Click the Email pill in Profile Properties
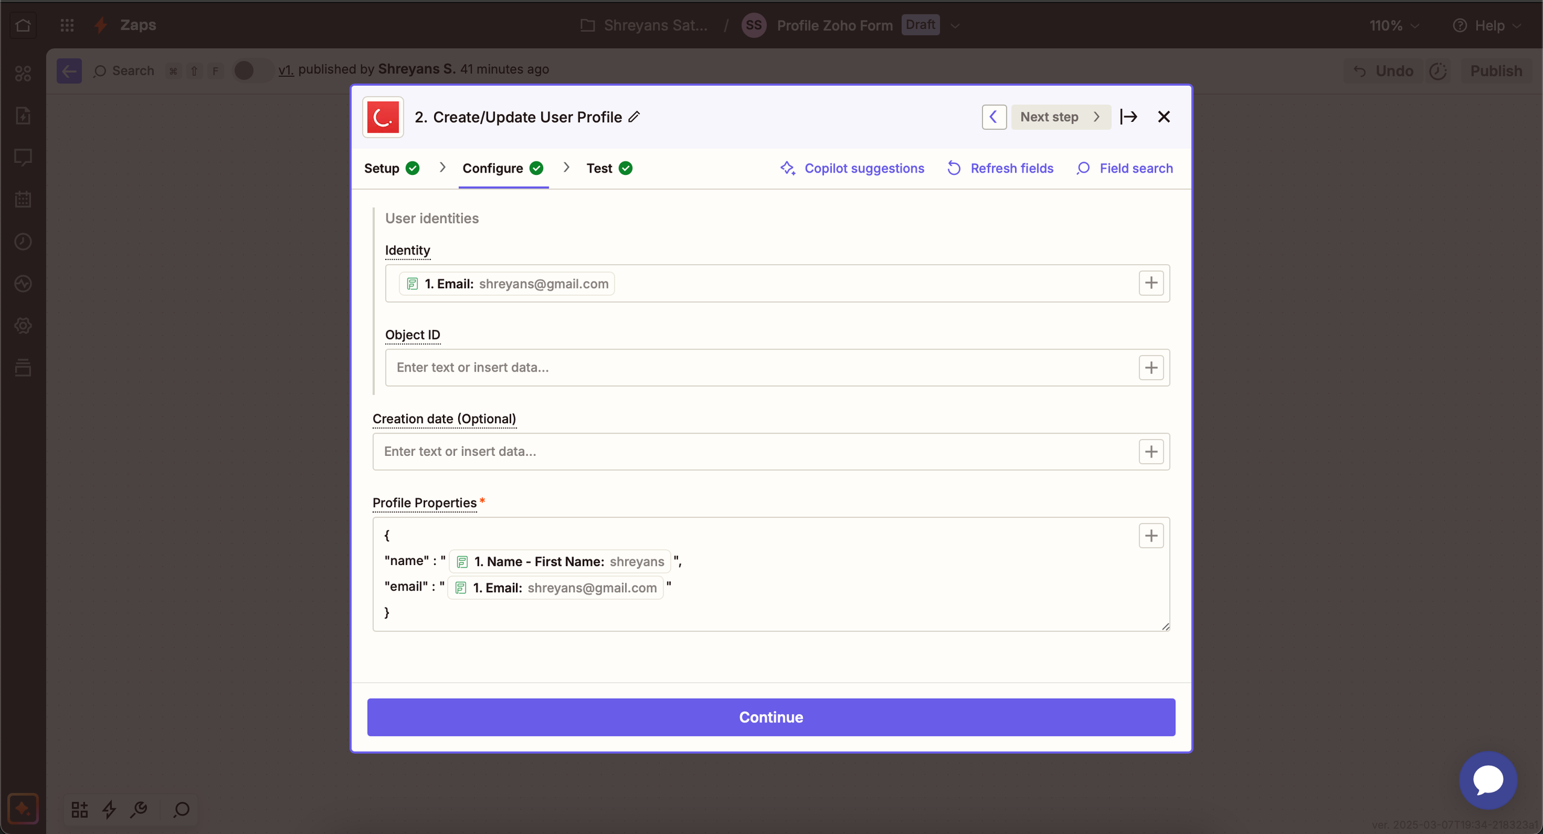Image resolution: width=1543 pixels, height=834 pixels. (x=555, y=587)
